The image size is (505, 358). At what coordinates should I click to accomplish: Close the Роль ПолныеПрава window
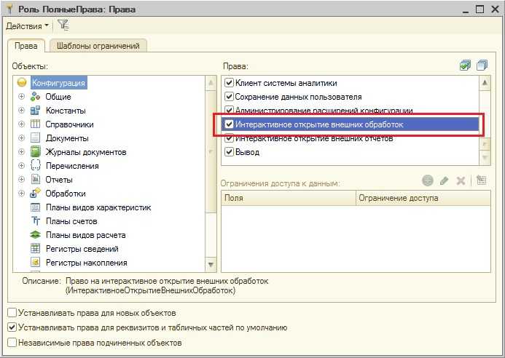point(495,9)
